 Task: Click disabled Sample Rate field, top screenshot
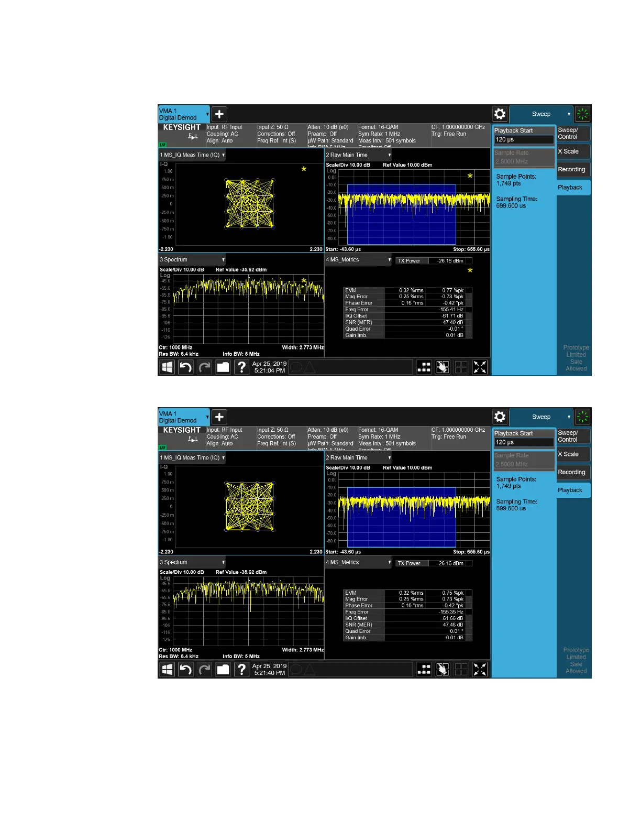pyautogui.click(x=524, y=157)
